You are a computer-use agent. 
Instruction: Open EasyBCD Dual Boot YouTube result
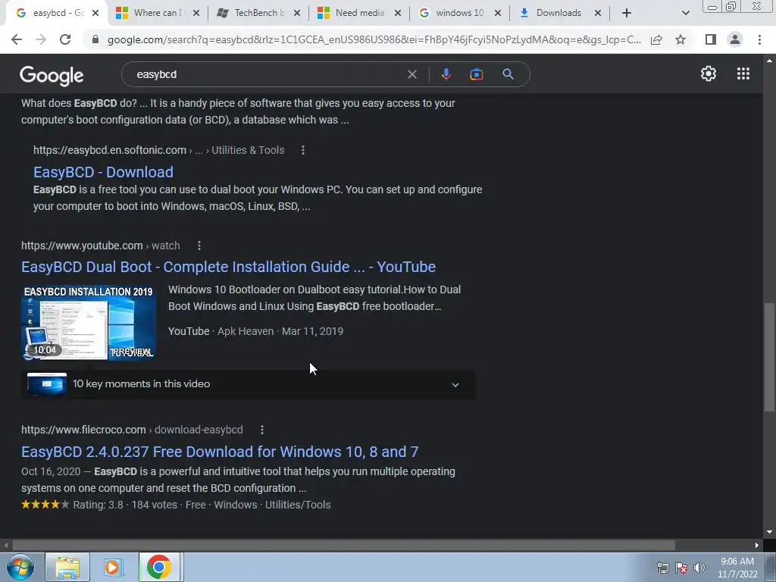228,267
